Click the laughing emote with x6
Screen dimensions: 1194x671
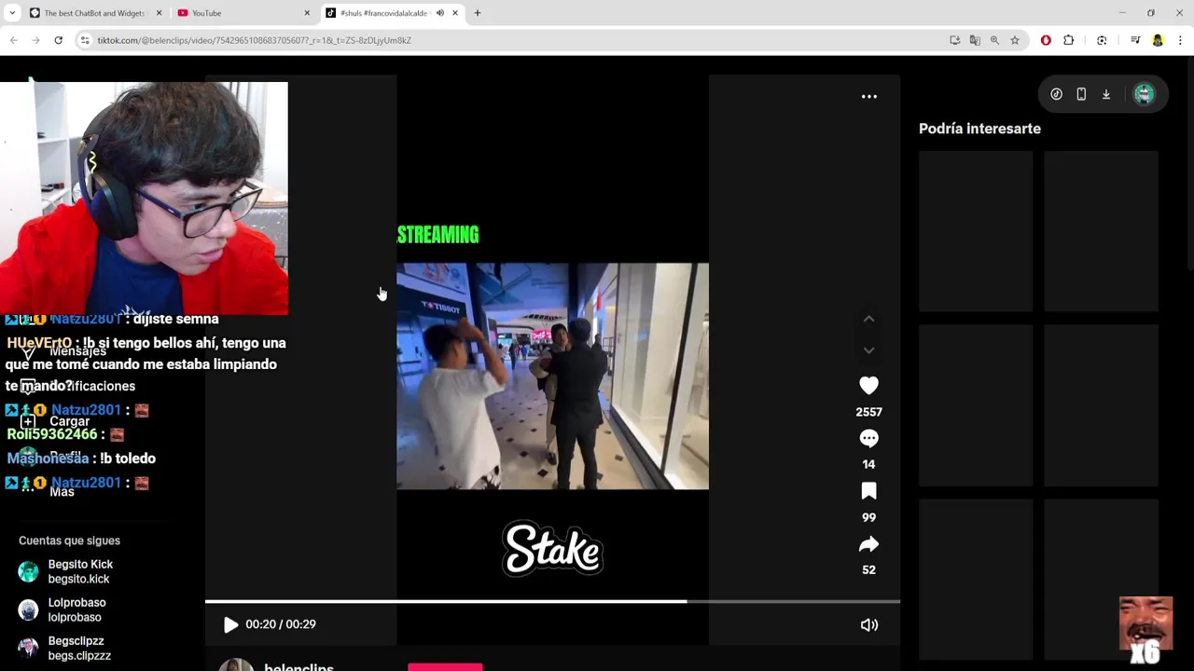click(1145, 629)
